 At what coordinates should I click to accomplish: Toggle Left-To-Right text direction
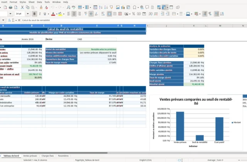coord(205,14)
